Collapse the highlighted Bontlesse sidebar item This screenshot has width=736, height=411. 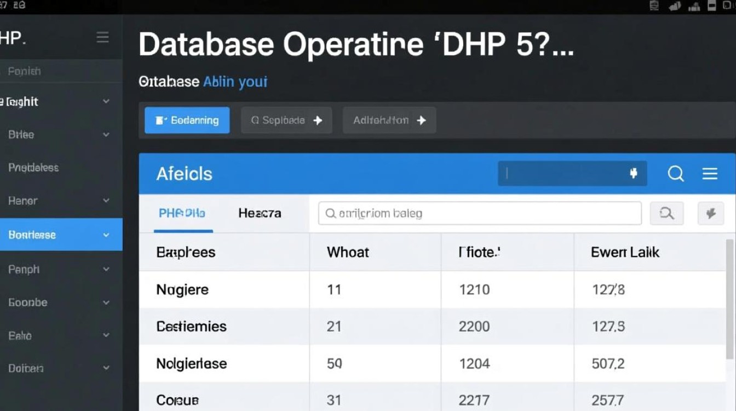[106, 235]
